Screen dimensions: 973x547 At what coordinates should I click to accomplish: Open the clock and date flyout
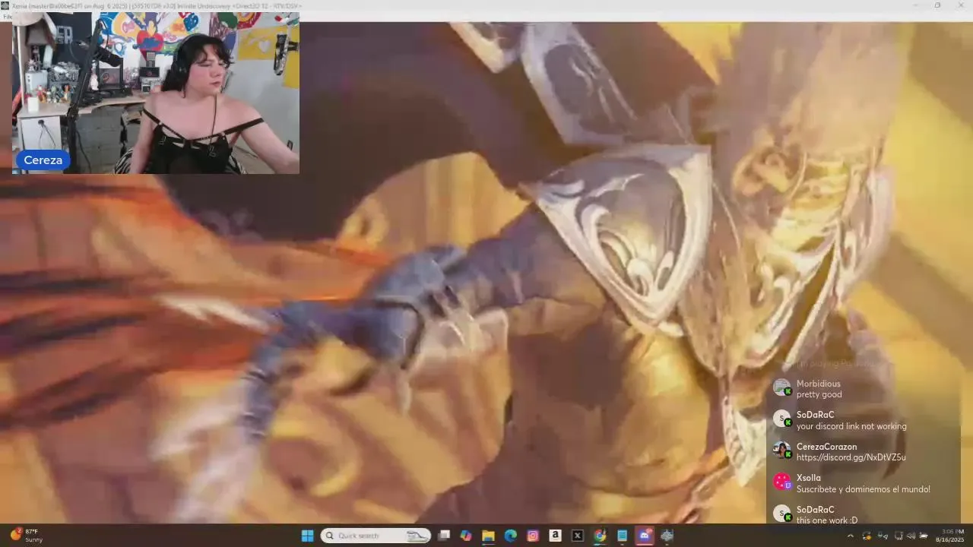tap(950, 536)
